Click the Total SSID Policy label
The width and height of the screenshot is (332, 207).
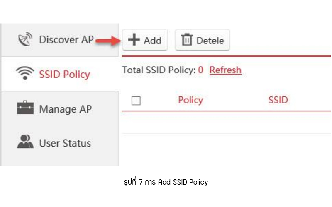(159, 70)
